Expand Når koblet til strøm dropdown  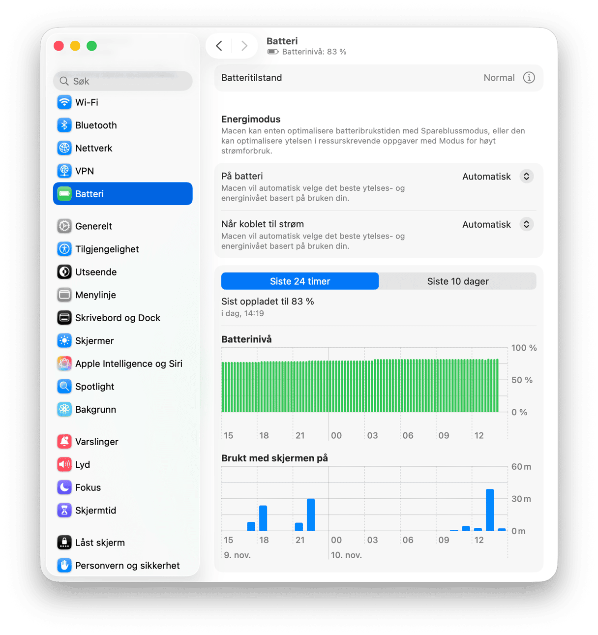(497, 224)
